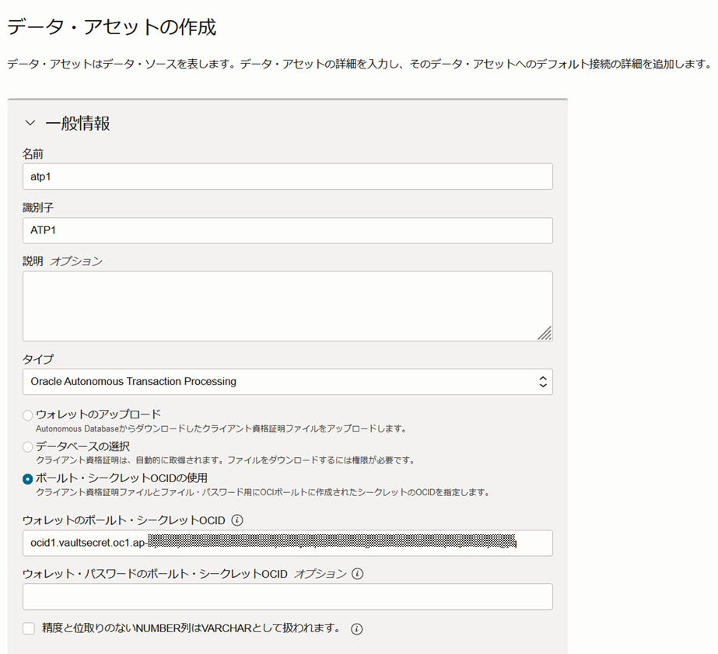Click the 名前 field containing atp1
The height and width of the screenshot is (654, 718).
(288, 177)
